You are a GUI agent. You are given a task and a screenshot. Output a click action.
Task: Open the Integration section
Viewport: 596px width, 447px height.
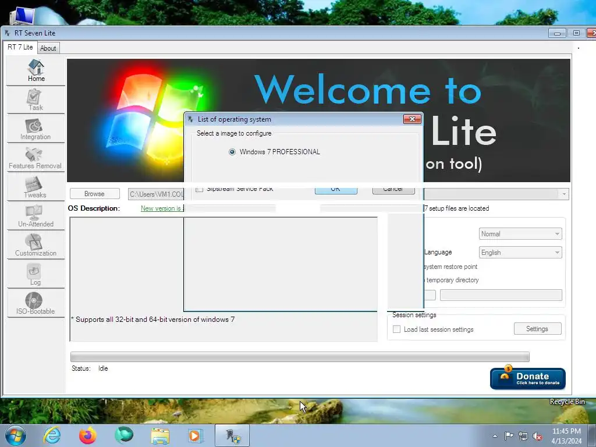36,129
